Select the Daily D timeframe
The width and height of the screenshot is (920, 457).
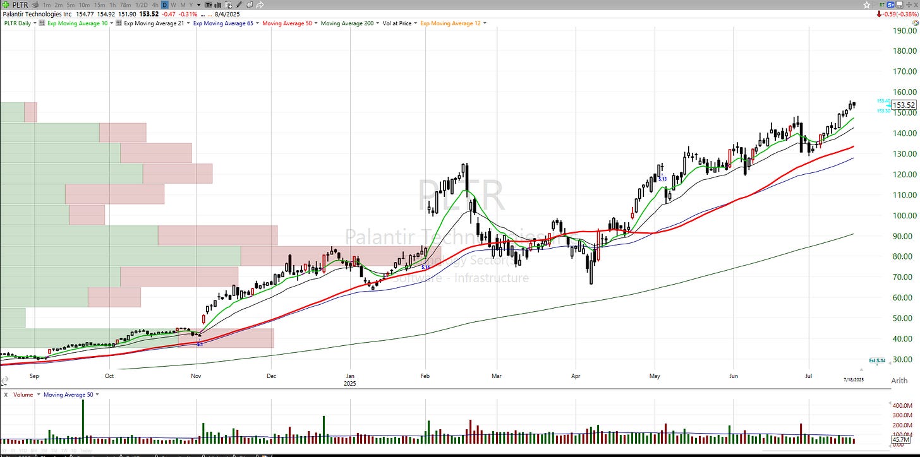(x=164, y=4)
